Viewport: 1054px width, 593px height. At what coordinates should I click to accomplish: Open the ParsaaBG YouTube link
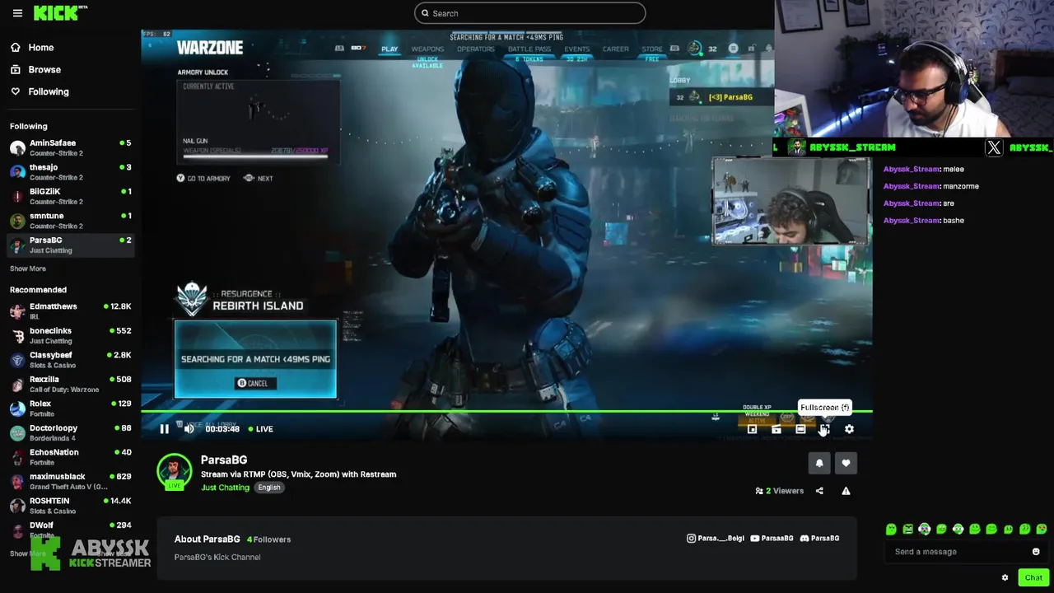tap(772, 539)
